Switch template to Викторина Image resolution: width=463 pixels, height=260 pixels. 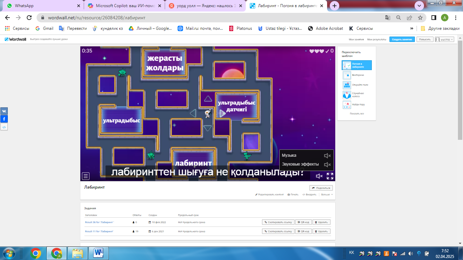tap(357, 75)
